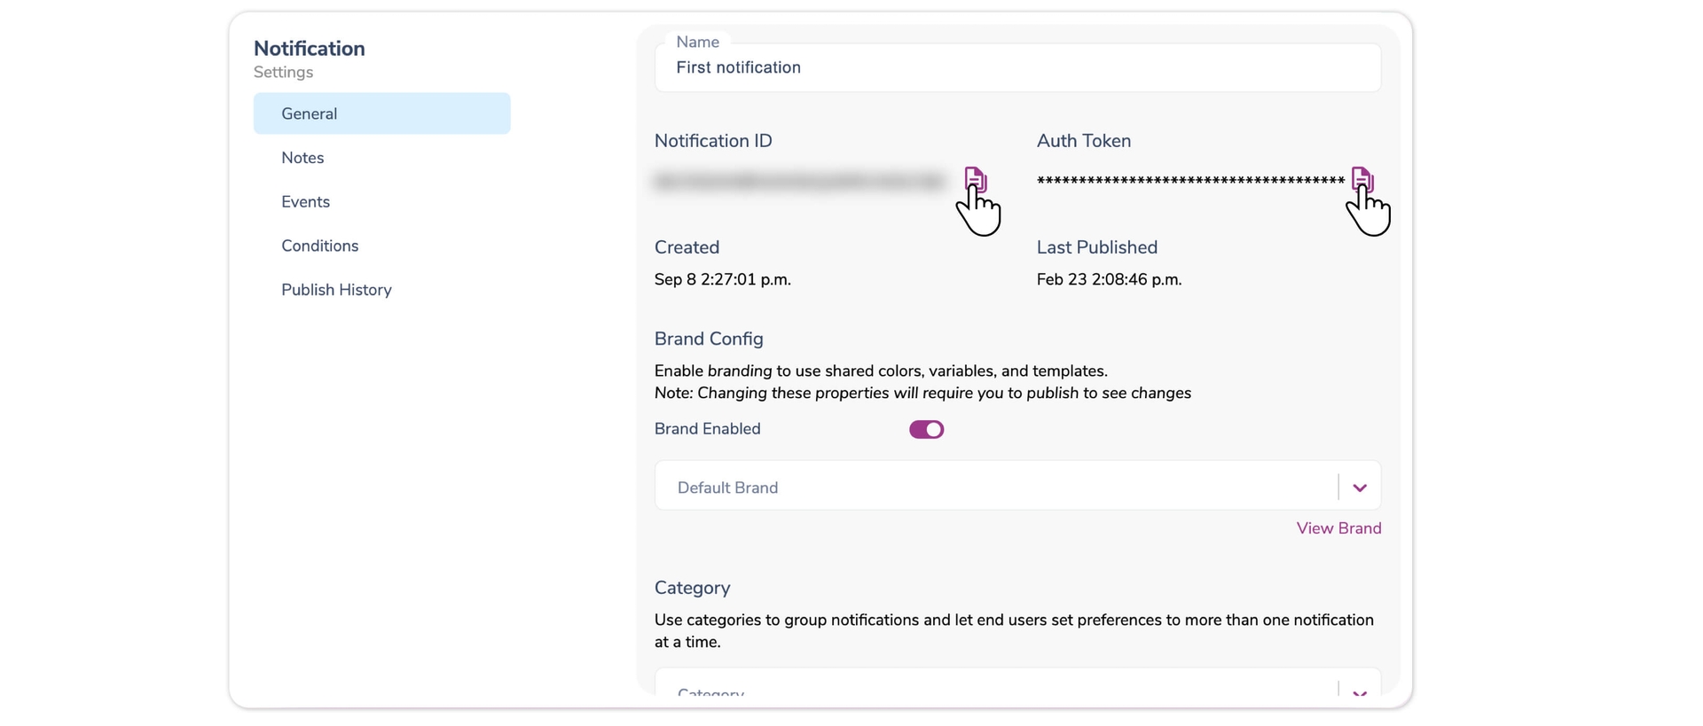Click the masked Auth Token asterisks
This screenshot has width=1703, height=726.
[1189, 181]
